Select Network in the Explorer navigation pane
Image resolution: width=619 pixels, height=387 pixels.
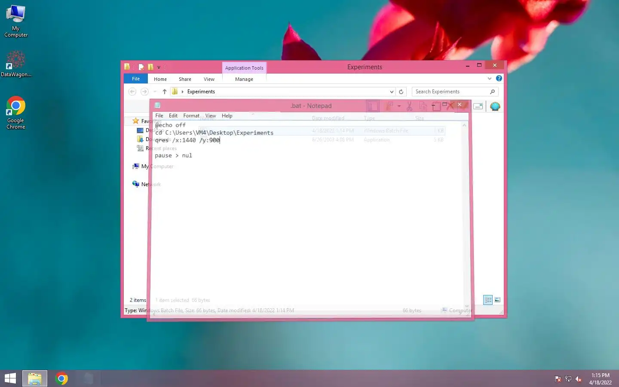147,184
